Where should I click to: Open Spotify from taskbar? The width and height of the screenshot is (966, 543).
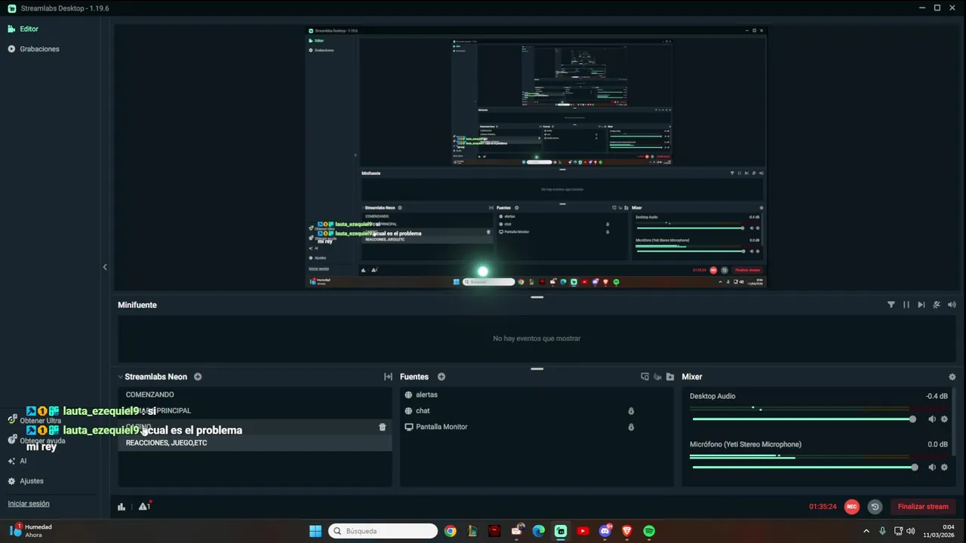tap(649, 531)
